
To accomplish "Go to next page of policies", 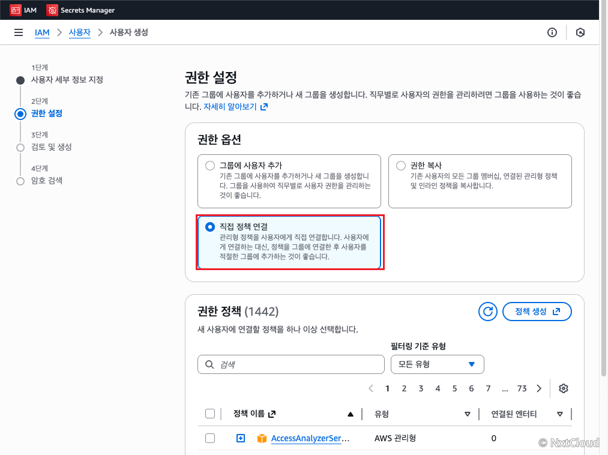I will [x=539, y=388].
